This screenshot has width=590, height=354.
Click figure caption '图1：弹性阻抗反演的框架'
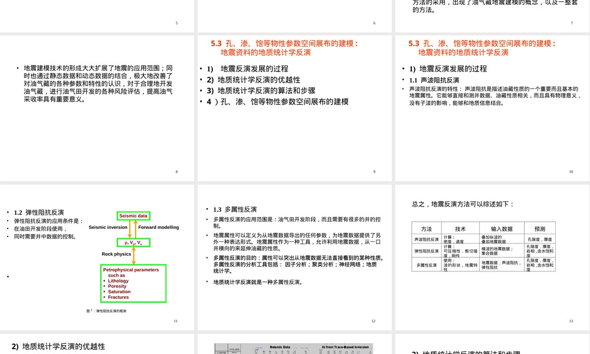coord(106,311)
